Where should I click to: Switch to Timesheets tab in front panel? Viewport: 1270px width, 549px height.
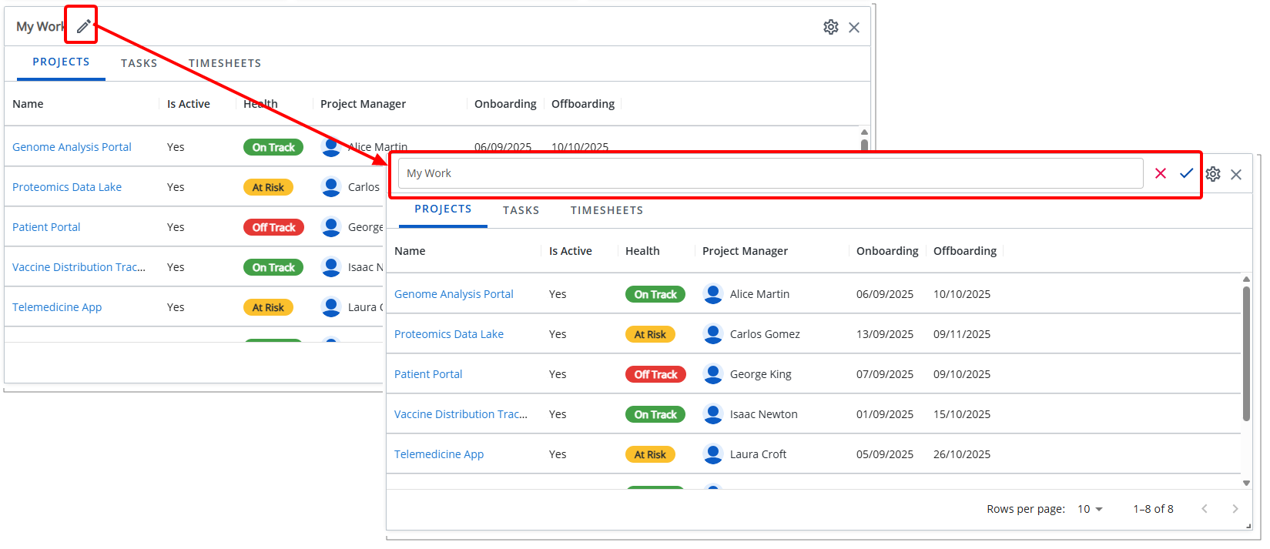coord(606,210)
